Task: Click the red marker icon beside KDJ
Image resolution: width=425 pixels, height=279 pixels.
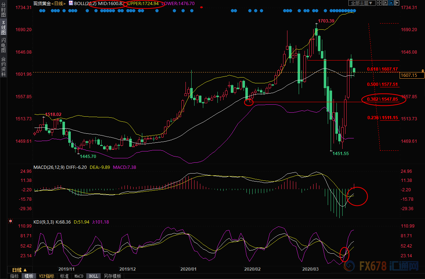Action: click(11, 221)
